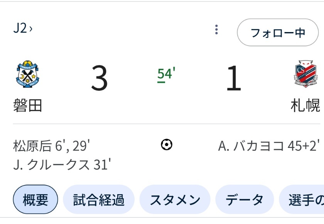
Task: Select the 概要 tab
Action: 35,200
